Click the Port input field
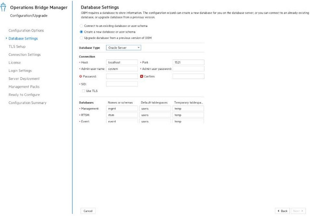This screenshot has width=310, height=216. [188, 62]
